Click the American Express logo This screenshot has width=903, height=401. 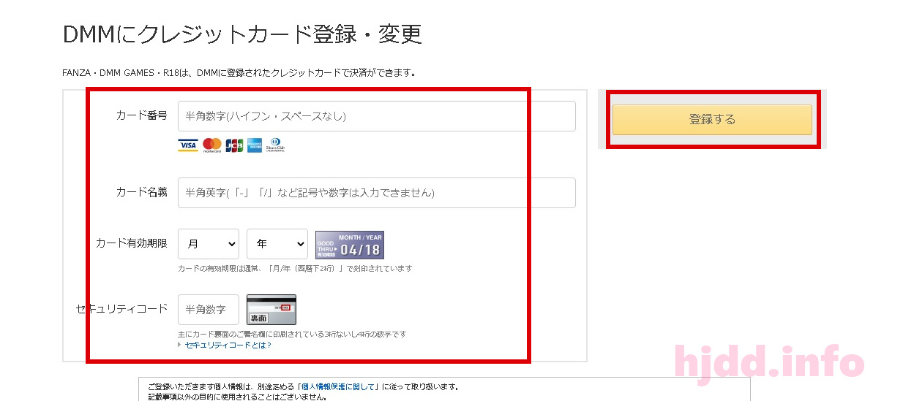tap(255, 145)
